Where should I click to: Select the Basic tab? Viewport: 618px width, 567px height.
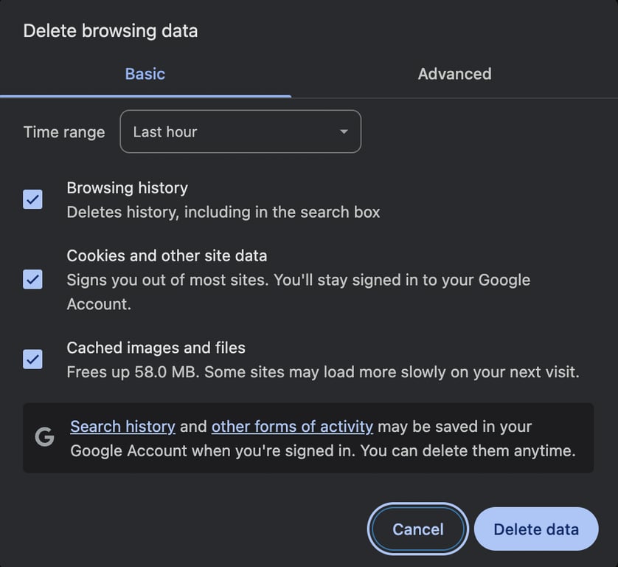tap(145, 74)
